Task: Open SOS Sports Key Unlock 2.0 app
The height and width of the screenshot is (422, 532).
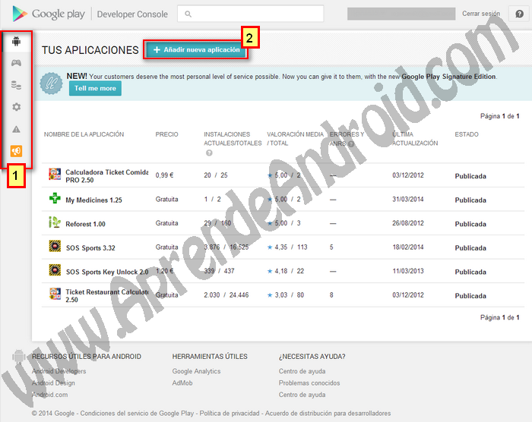Action: [107, 272]
